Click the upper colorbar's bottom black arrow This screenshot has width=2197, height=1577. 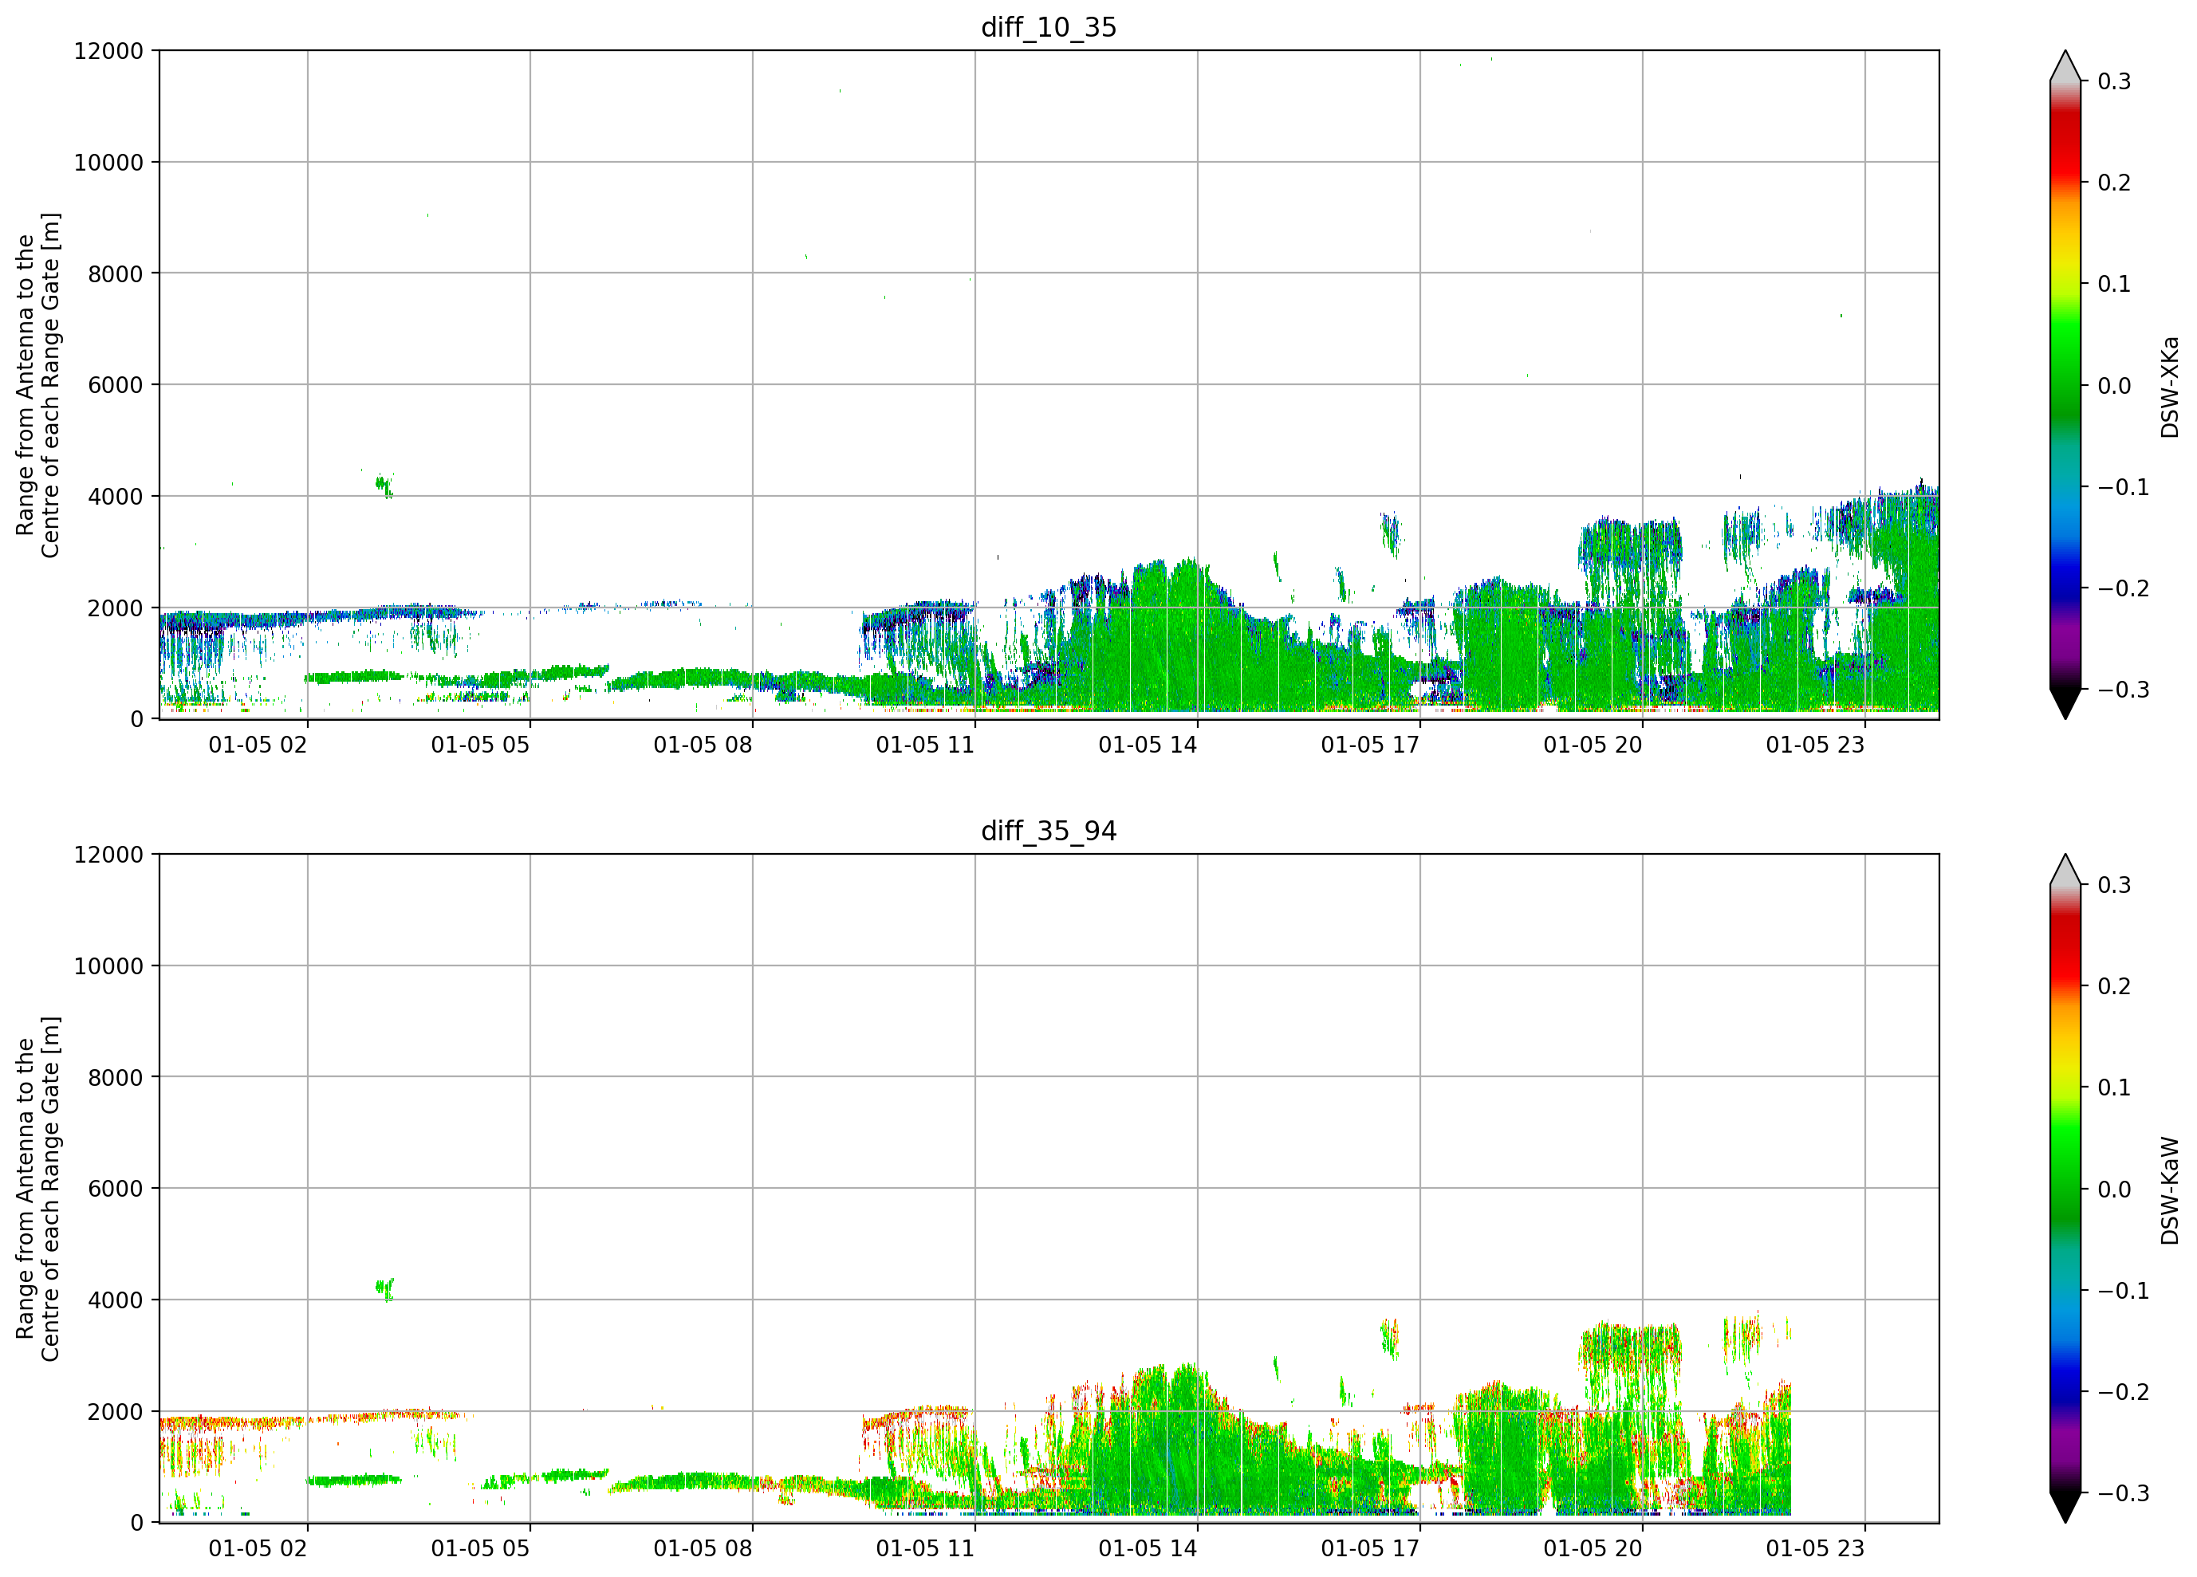click(2065, 704)
